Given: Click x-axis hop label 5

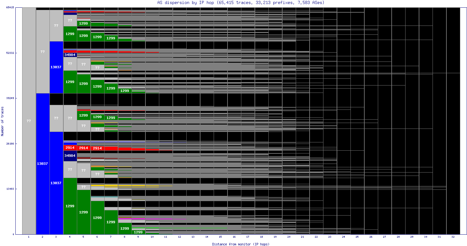Looking at the screenshot, I should click(x=84, y=237).
